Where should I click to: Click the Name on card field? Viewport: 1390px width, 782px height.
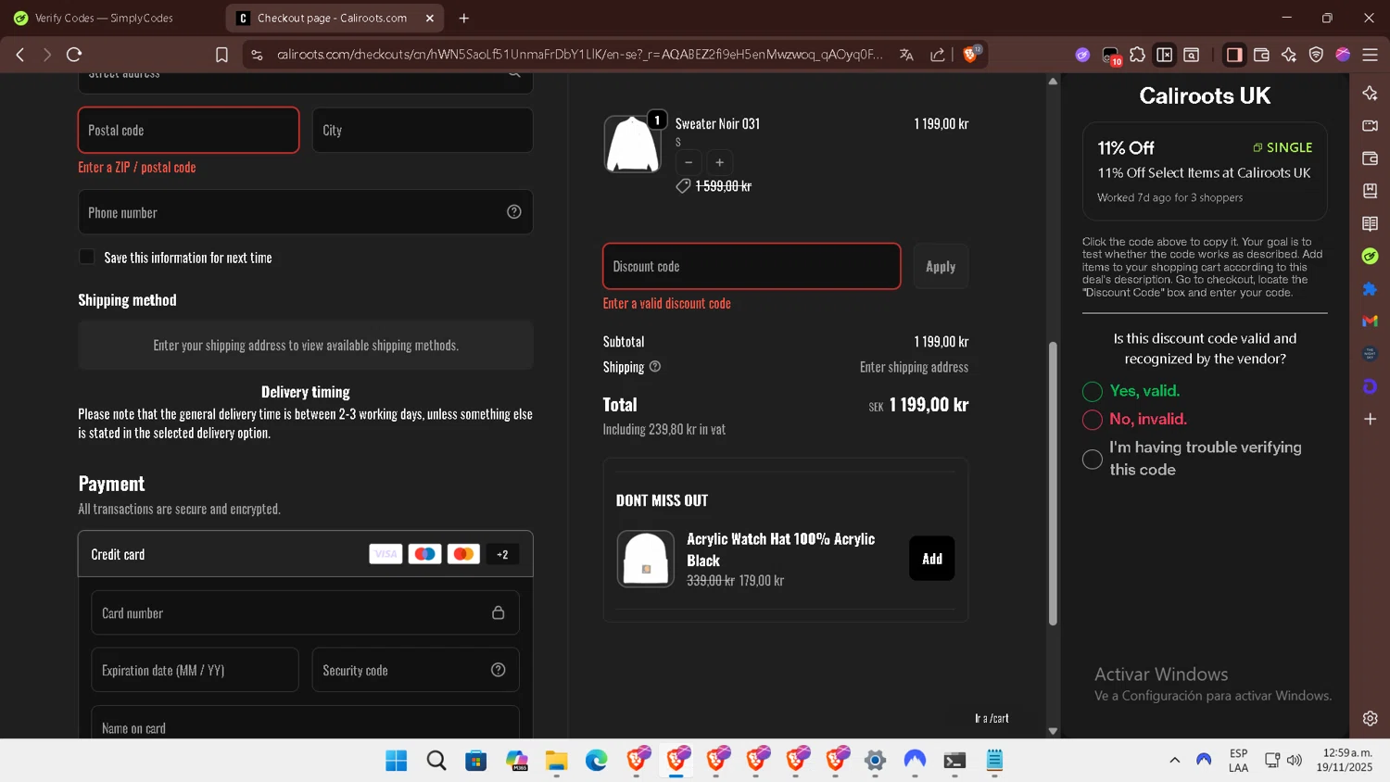click(305, 723)
